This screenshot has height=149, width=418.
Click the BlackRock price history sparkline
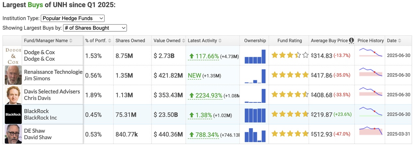pos(370,112)
